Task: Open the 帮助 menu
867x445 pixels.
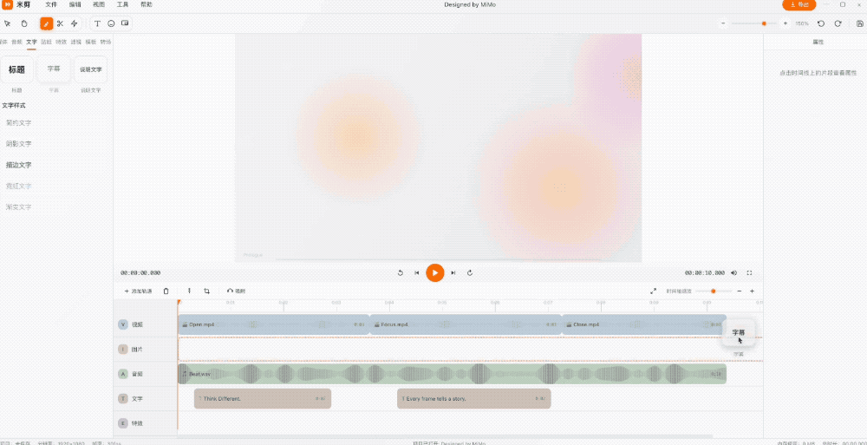Action: pos(147,4)
